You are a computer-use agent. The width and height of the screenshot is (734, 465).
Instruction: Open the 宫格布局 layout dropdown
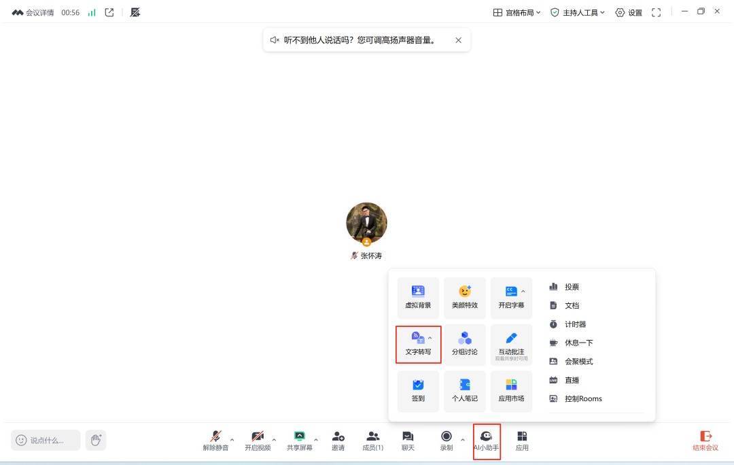(x=517, y=13)
